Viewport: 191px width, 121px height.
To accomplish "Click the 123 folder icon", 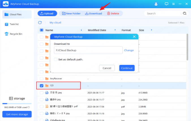I will [x=47, y=85].
